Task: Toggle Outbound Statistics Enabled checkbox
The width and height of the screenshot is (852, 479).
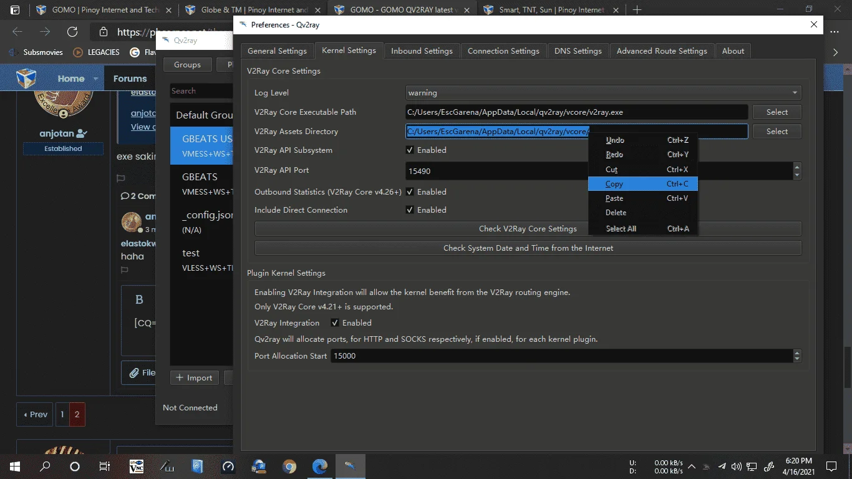Action: coord(410,192)
